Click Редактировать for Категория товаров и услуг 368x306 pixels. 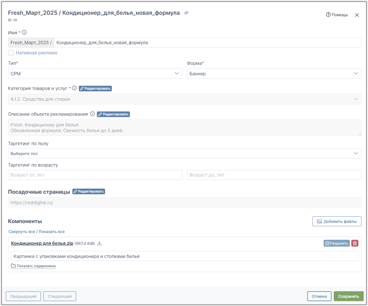point(95,88)
